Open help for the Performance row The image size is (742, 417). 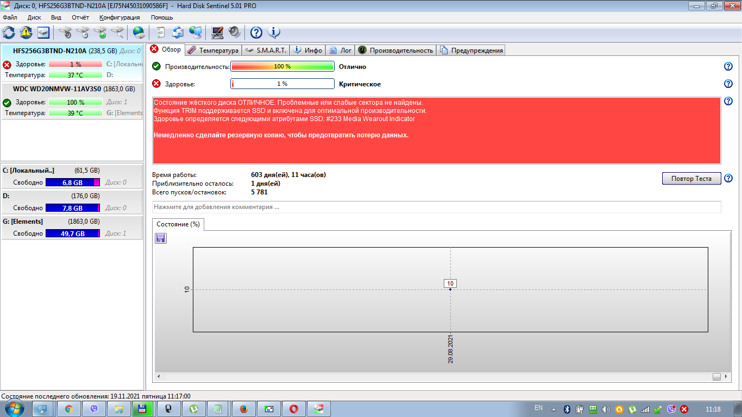(728, 66)
